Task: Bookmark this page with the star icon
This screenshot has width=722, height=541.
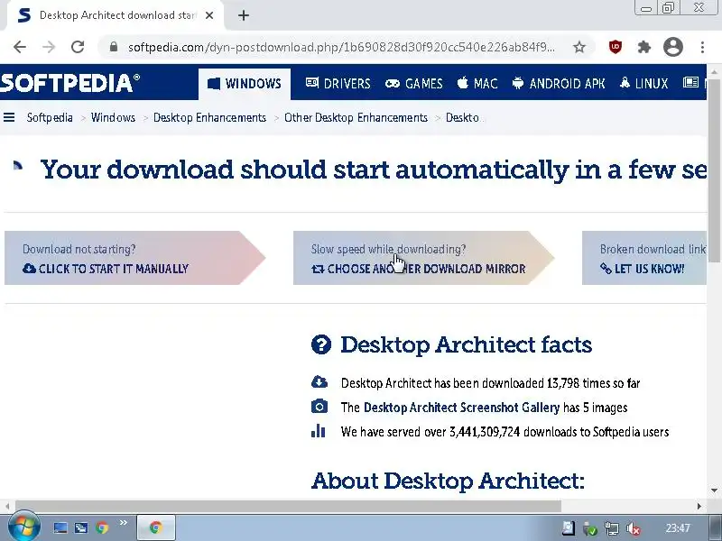Action: click(x=579, y=47)
